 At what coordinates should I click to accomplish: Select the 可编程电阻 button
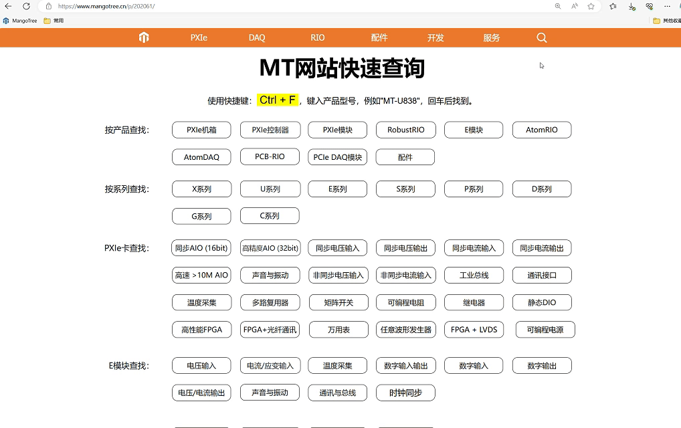coord(405,302)
